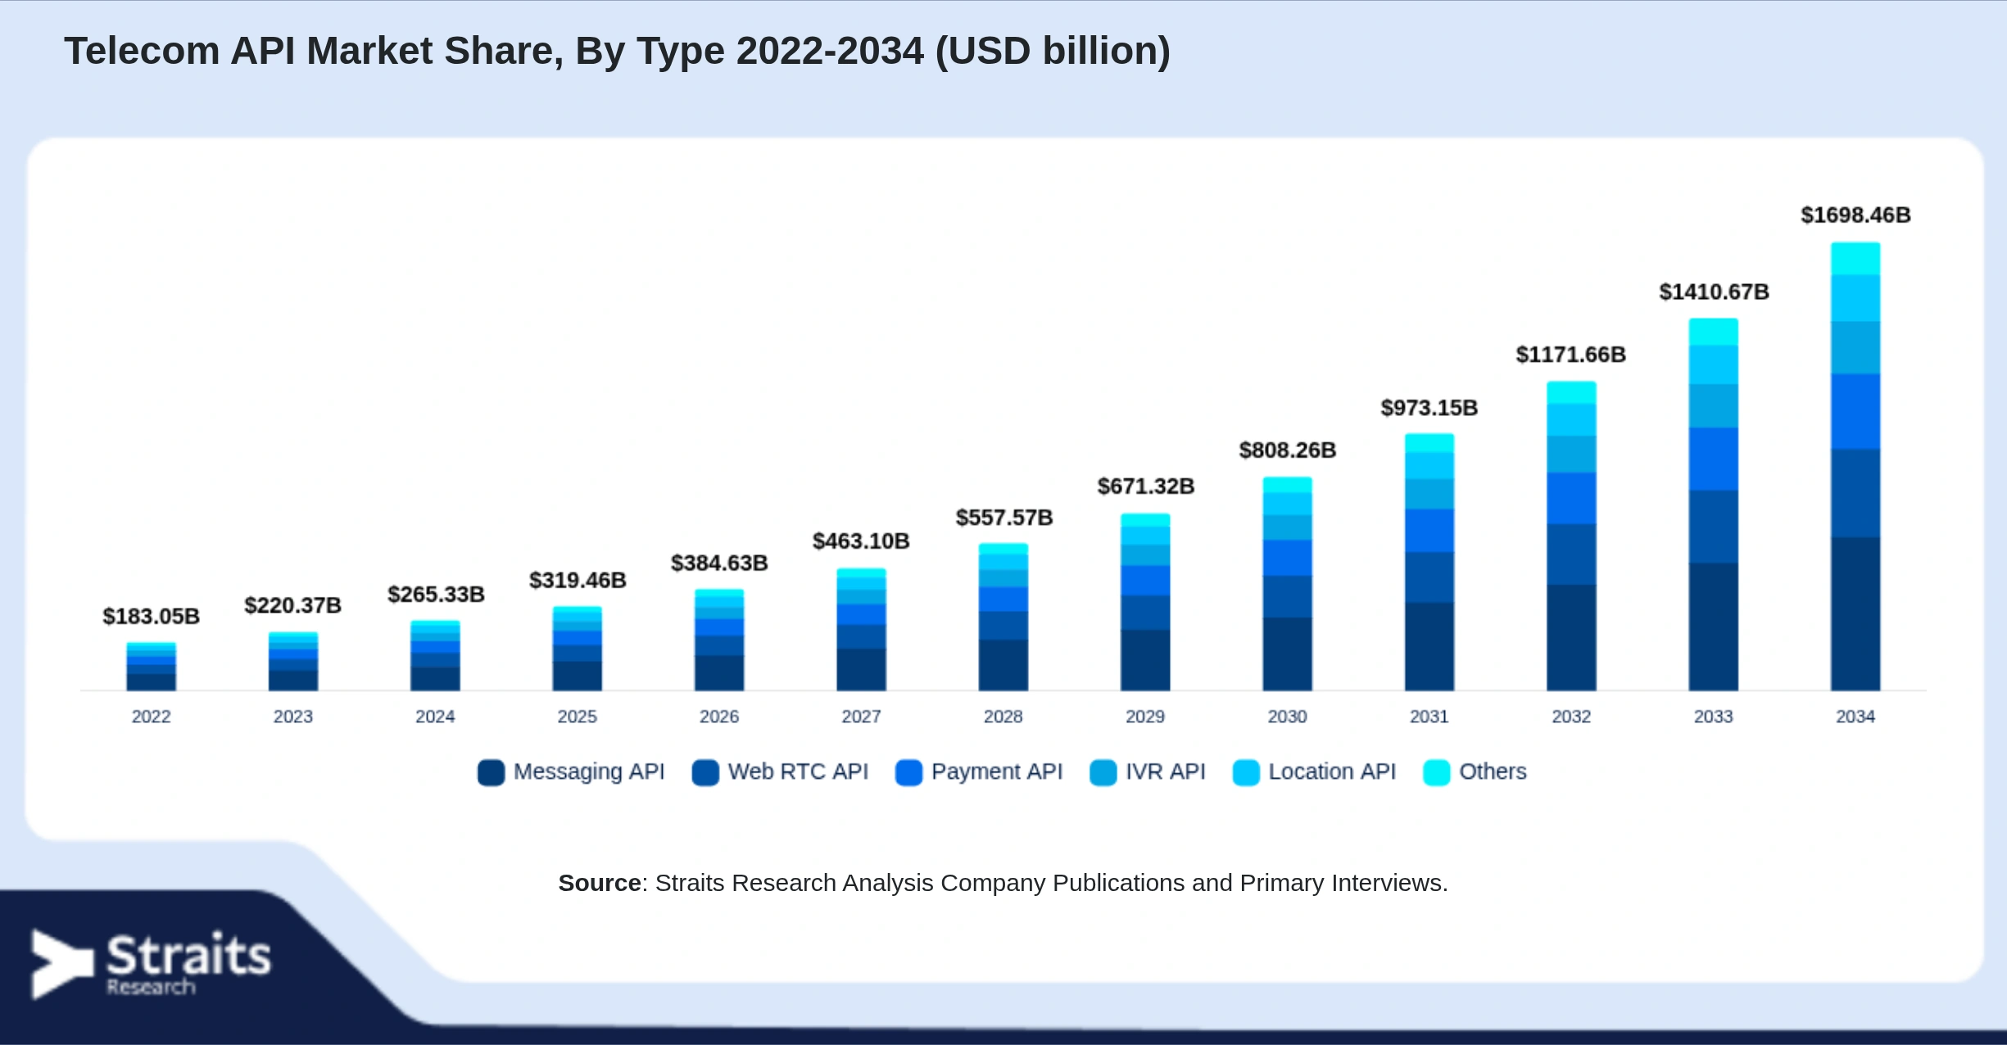Select the 2033 stacked bar
The height and width of the screenshot is (1045, 2007).
(1714, 504)
